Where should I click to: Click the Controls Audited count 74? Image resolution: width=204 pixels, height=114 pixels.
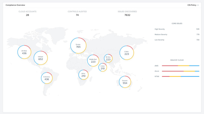(x=77, y=15)
